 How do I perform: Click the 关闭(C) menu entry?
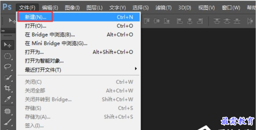[79, 82]
